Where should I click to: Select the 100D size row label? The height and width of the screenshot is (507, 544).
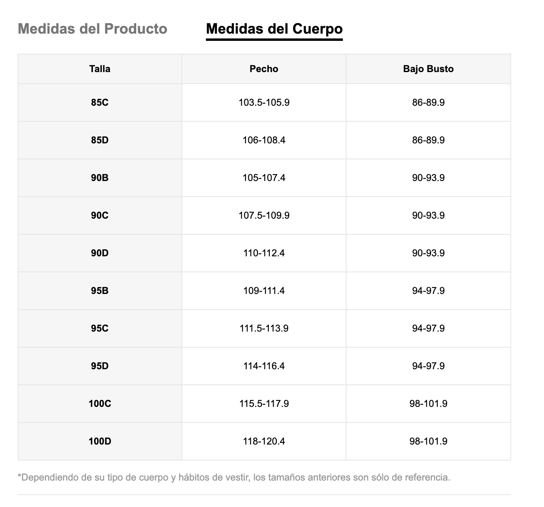(100, 441)
